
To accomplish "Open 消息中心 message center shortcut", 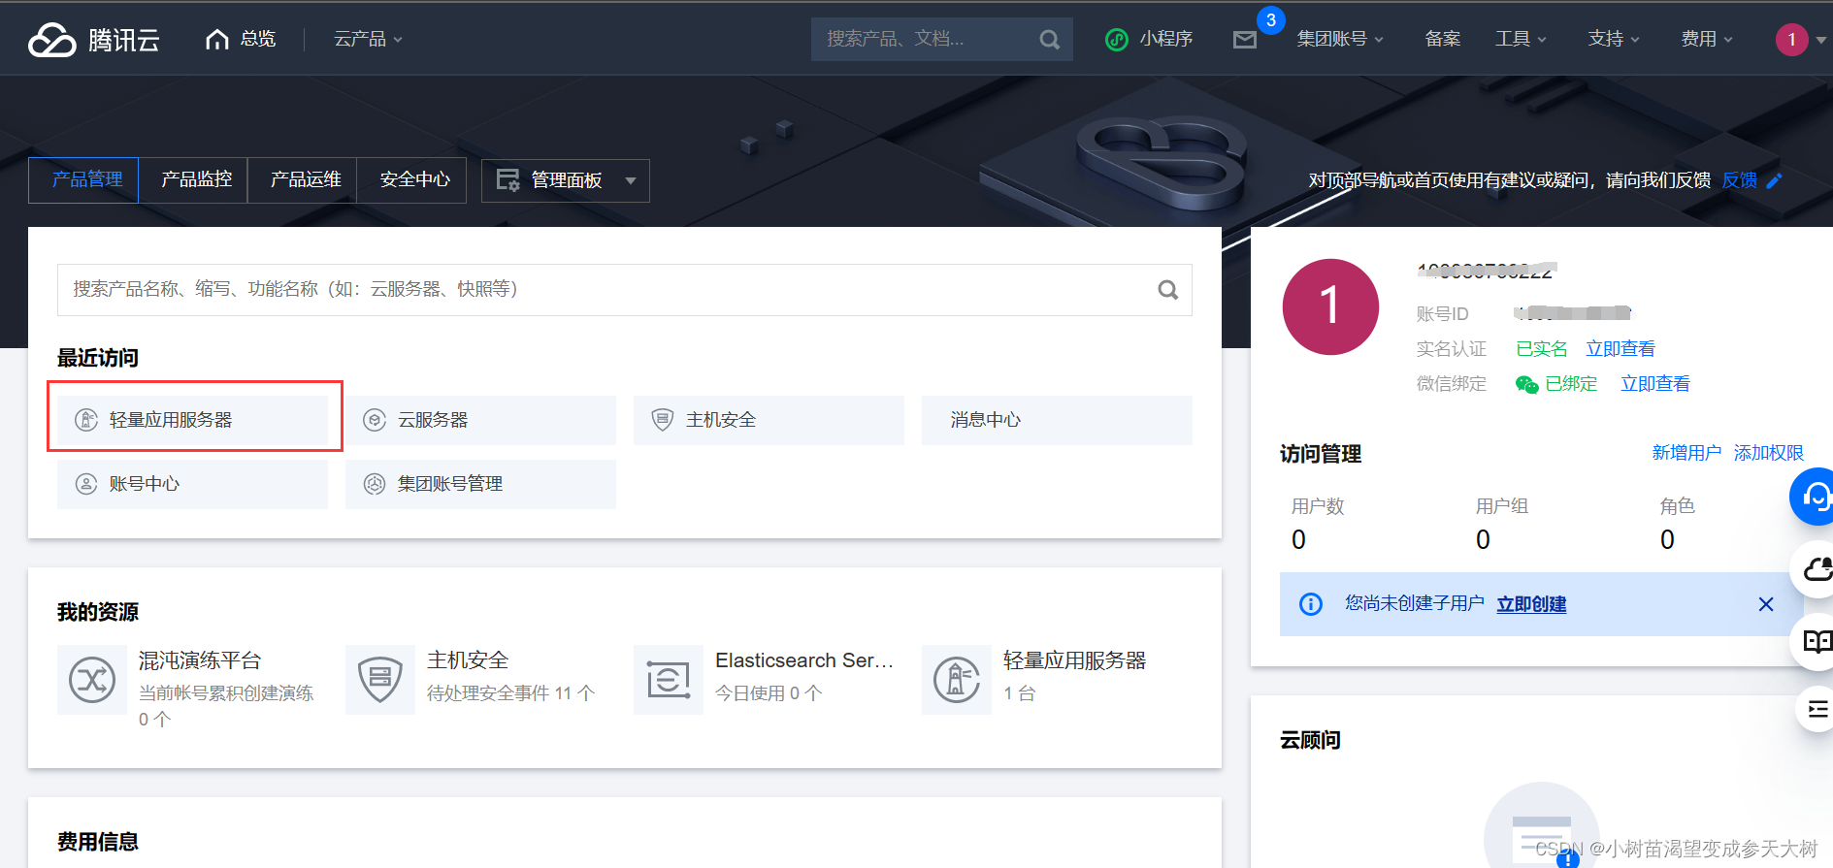I will 1057,420.
